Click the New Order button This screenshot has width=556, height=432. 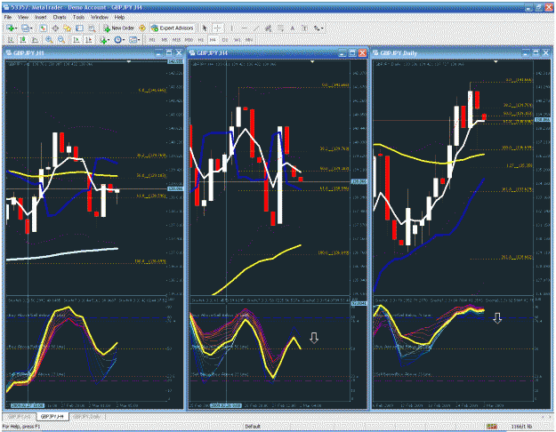pos(119,28)
